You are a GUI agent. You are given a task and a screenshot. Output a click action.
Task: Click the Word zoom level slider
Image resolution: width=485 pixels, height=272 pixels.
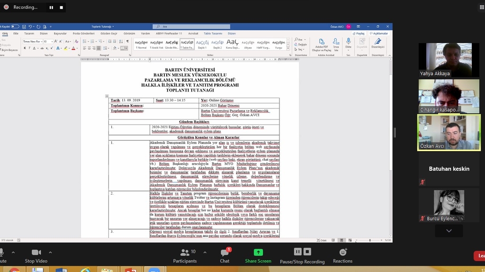pyautogui.click(x=369, y=240)
